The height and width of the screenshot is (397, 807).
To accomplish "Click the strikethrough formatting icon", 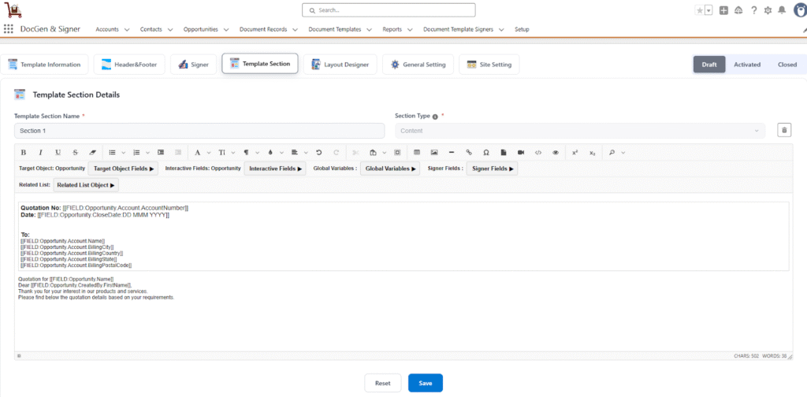I will (x=76, y=152).
